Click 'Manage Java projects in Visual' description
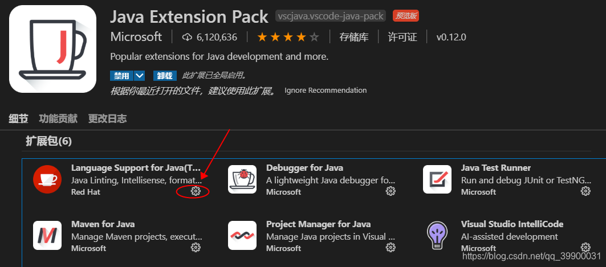606x267 pixels. [331, 236]
